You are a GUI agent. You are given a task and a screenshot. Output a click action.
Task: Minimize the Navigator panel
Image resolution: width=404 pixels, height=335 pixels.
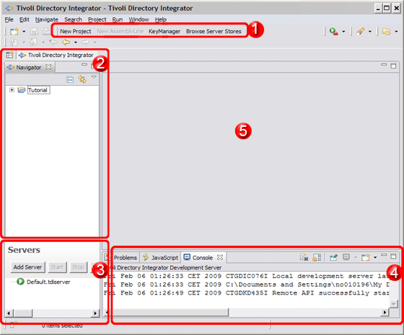click(x=84, y=65)
